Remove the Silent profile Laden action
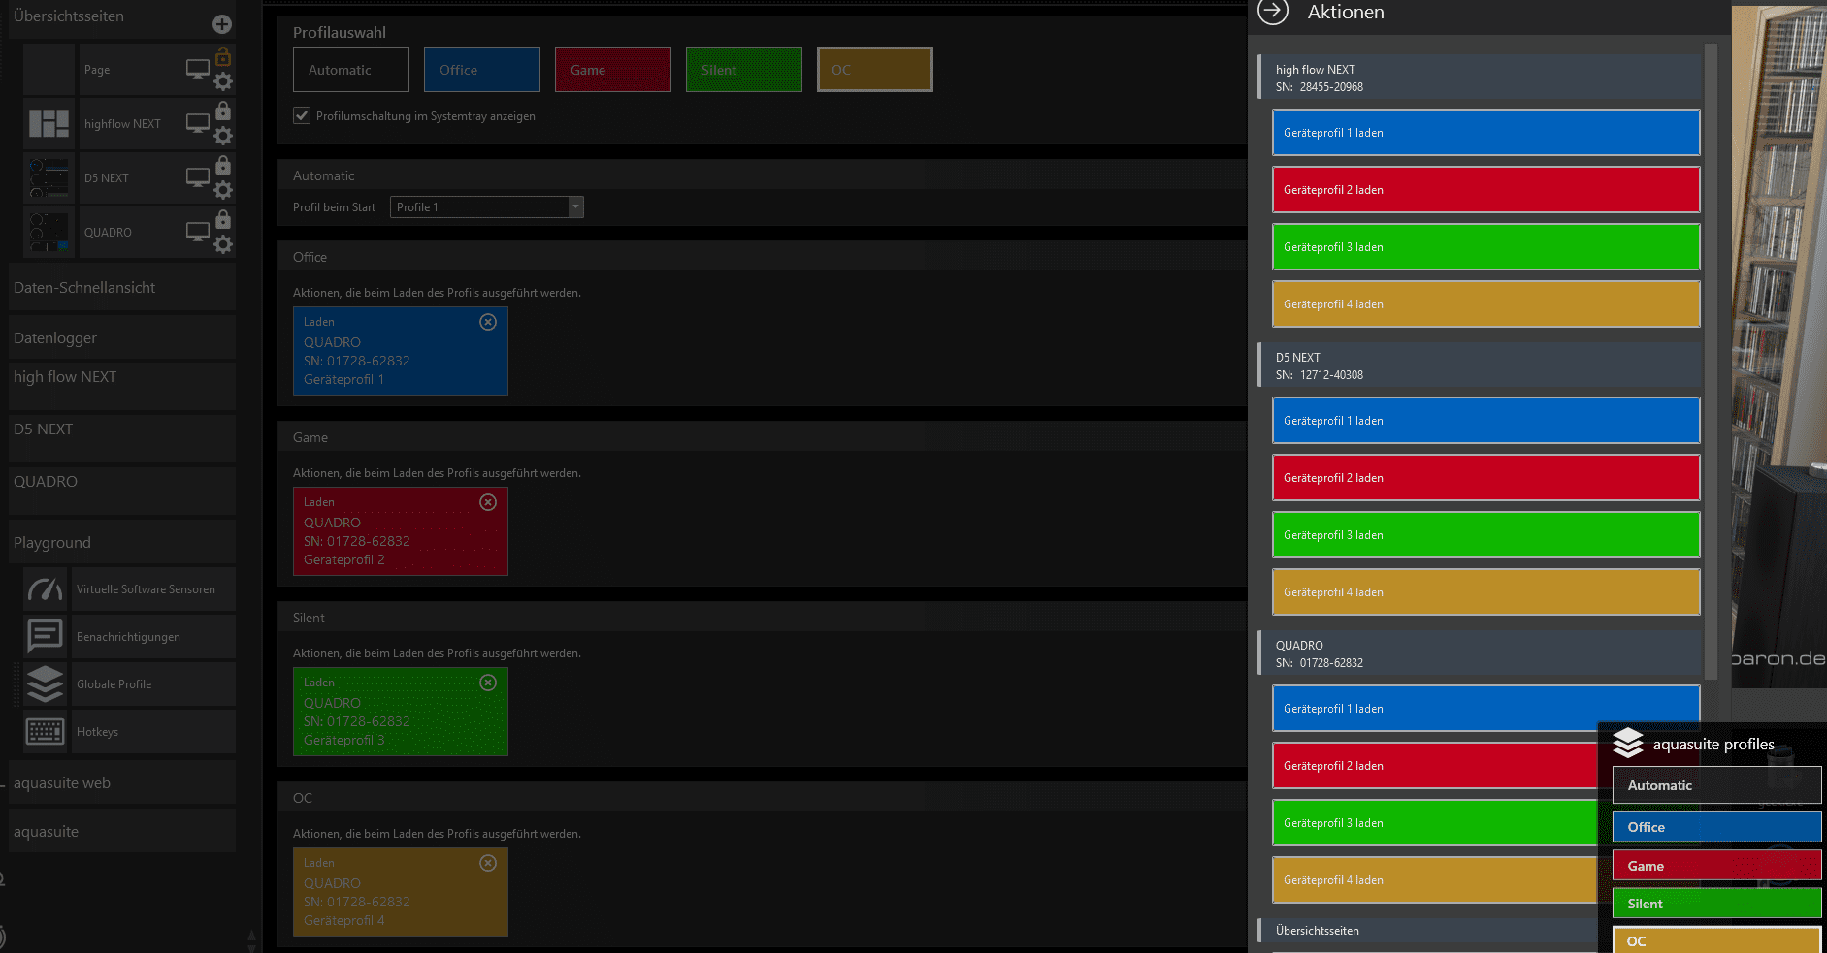The width and height of the screenshot is (1827, 953). 488,683
